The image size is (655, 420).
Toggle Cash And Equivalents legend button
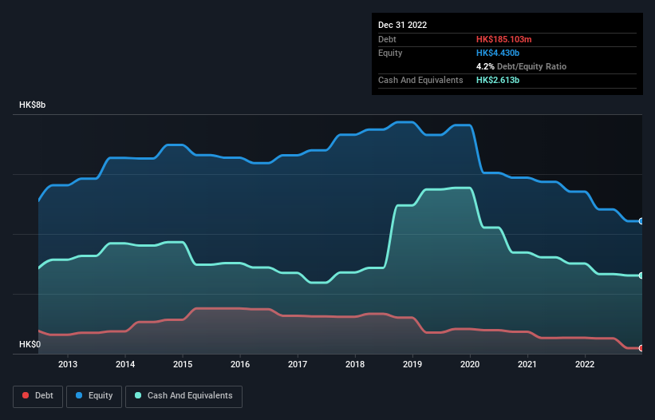[x=183, y=396]
